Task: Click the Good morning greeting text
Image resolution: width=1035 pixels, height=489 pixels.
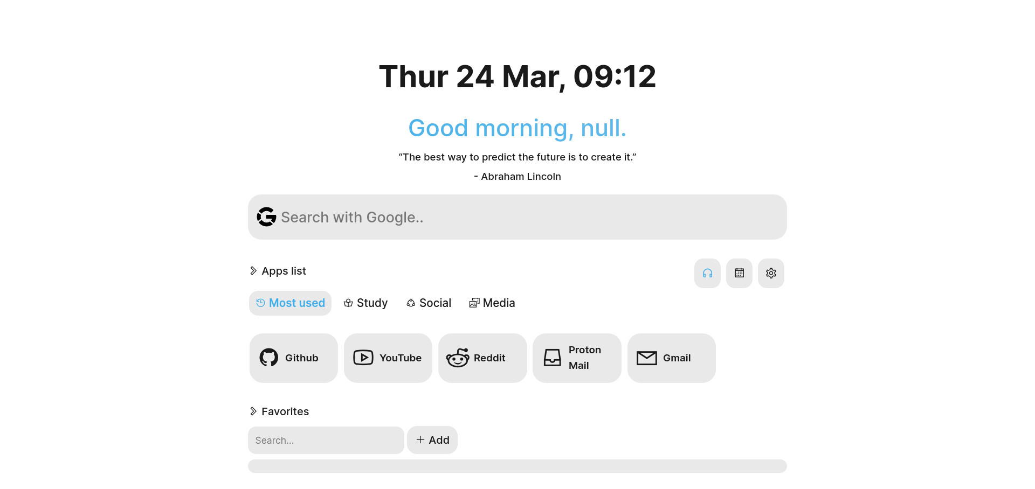Action: tap(517, 128)
